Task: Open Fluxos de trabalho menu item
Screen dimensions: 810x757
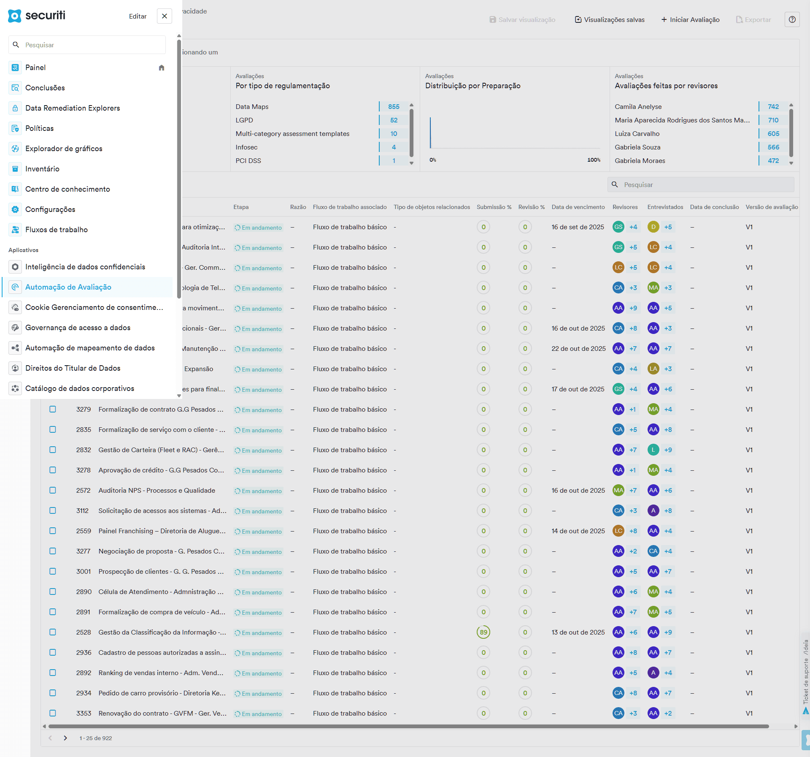Action: 57,230
